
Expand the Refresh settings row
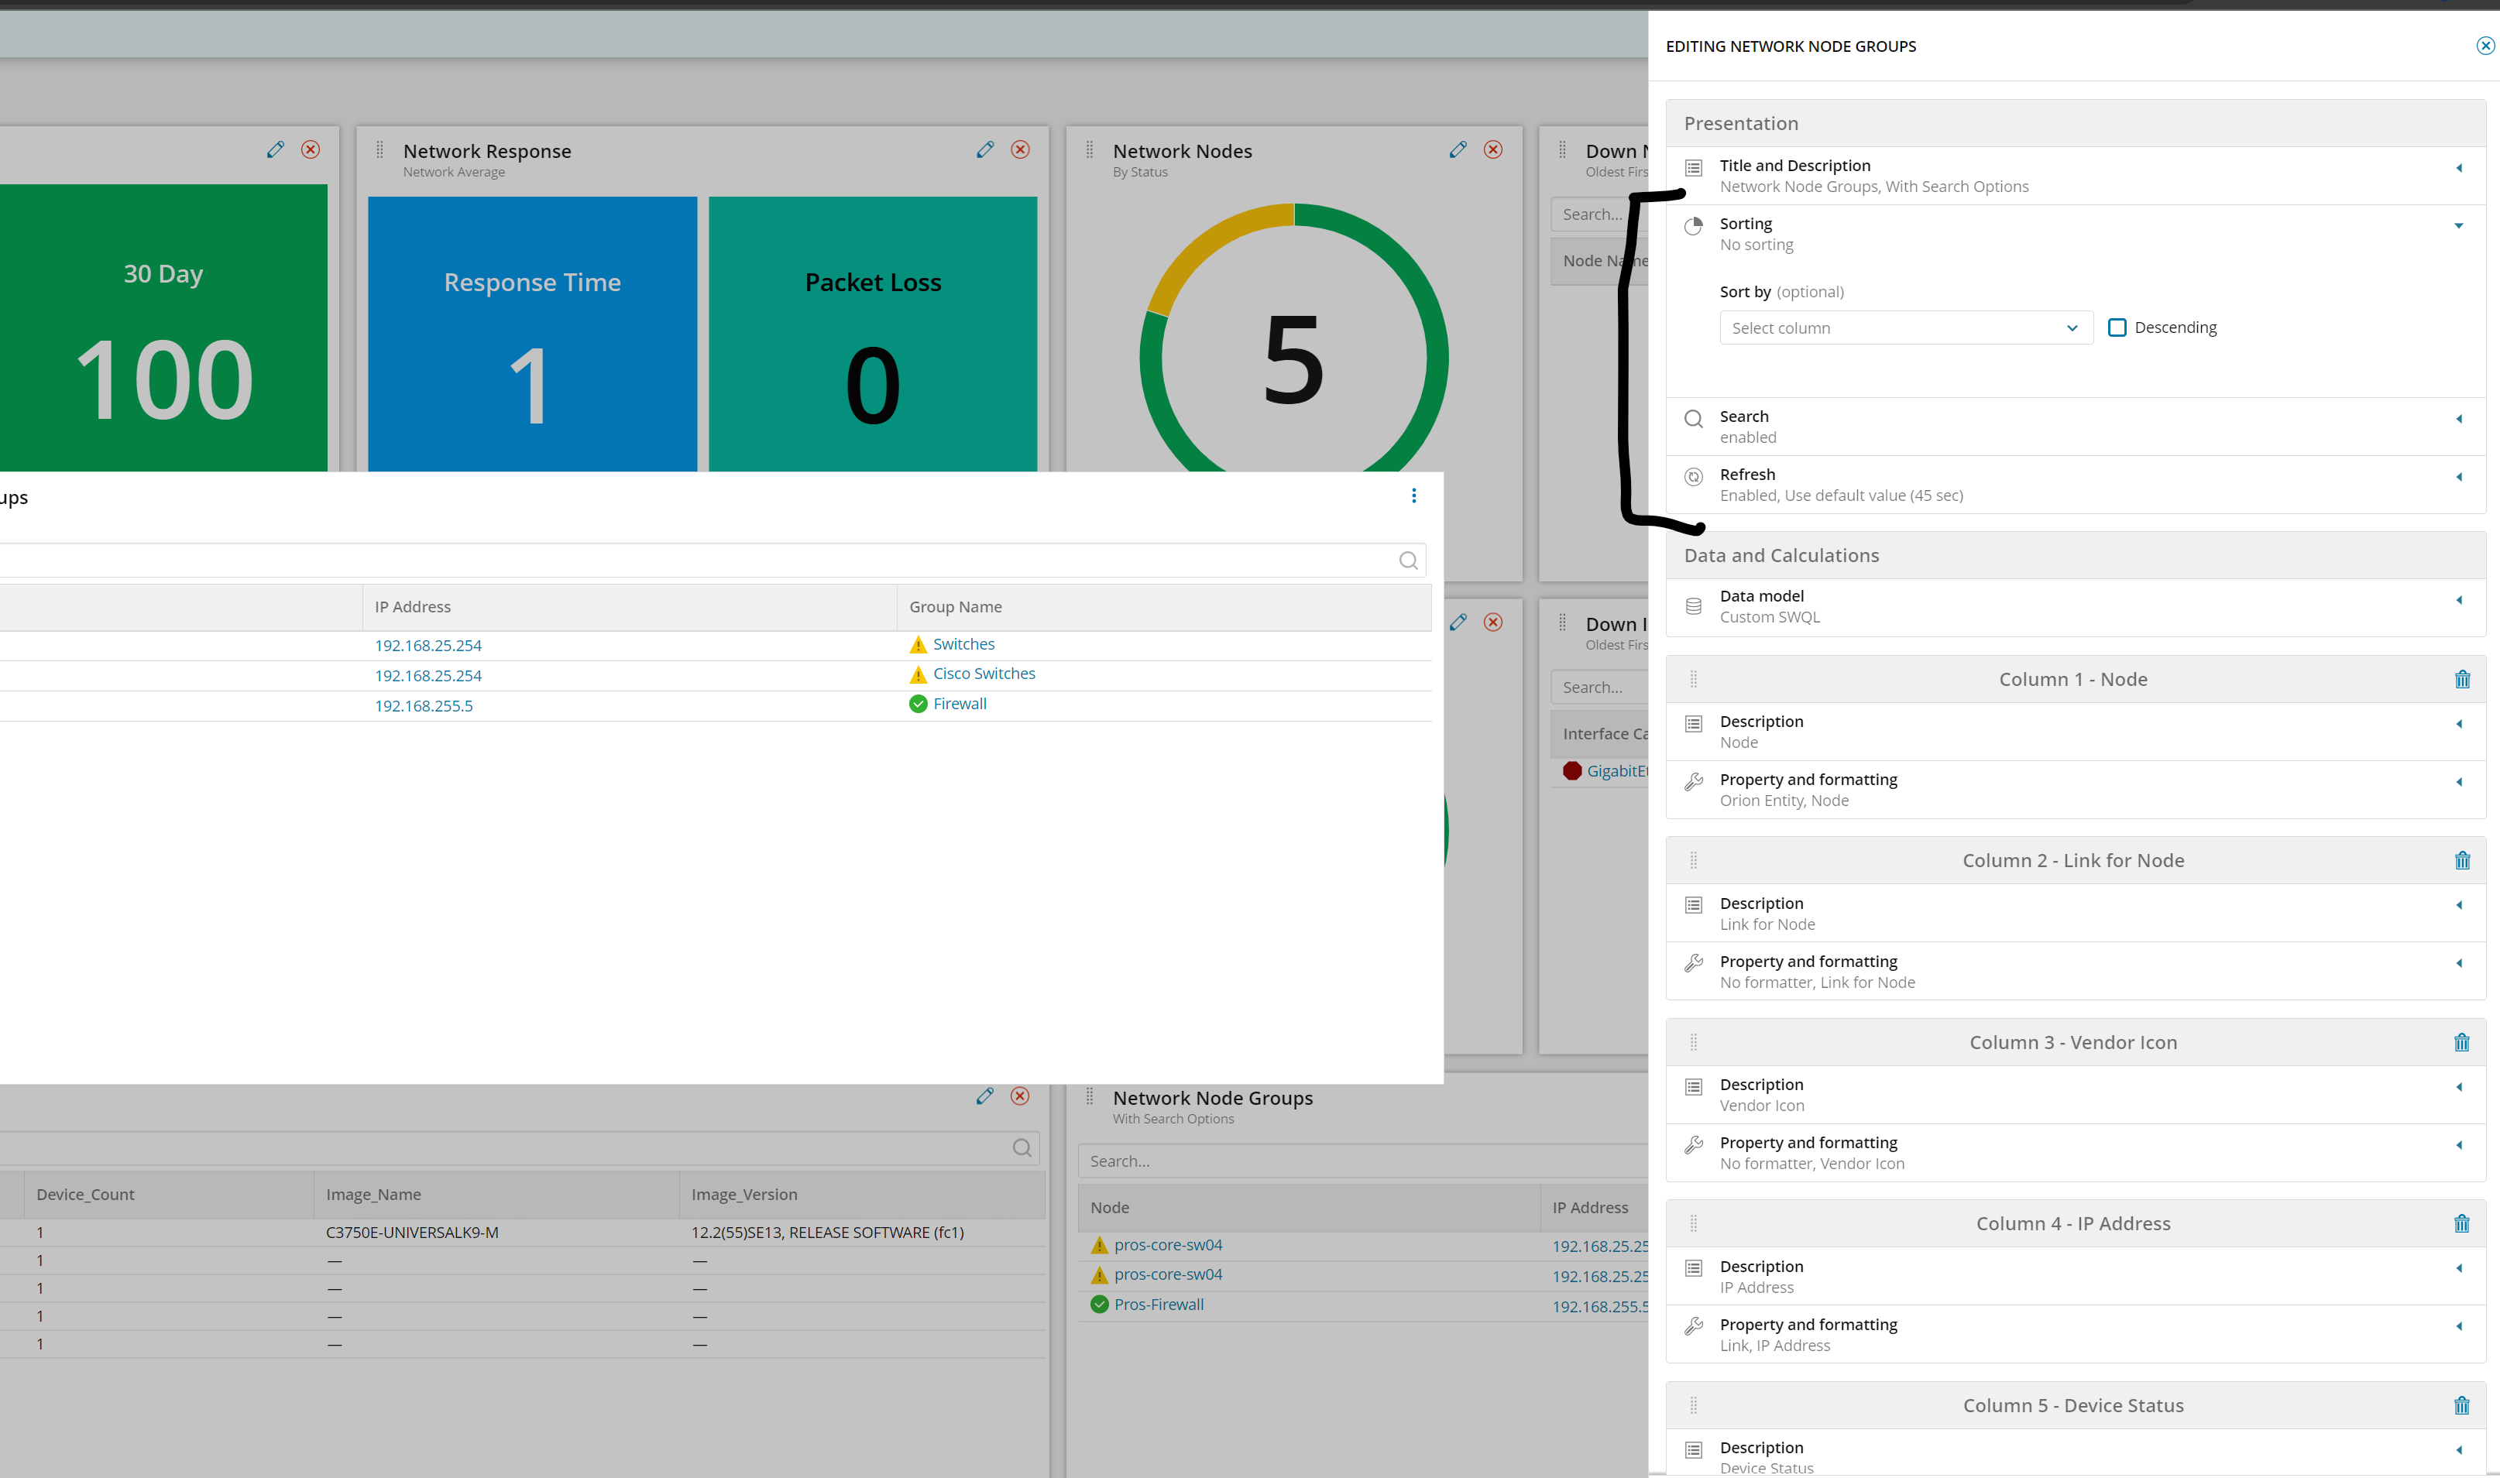pos(2458,477)
